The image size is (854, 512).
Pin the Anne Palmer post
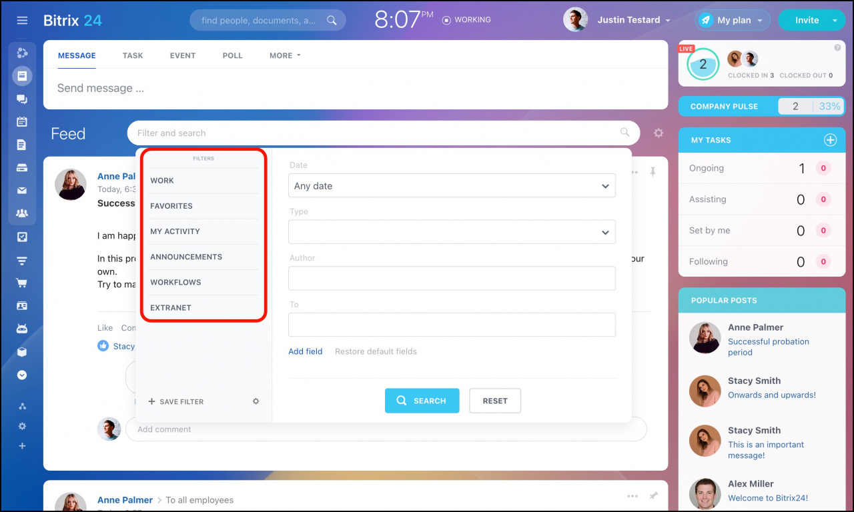(653, 172)
